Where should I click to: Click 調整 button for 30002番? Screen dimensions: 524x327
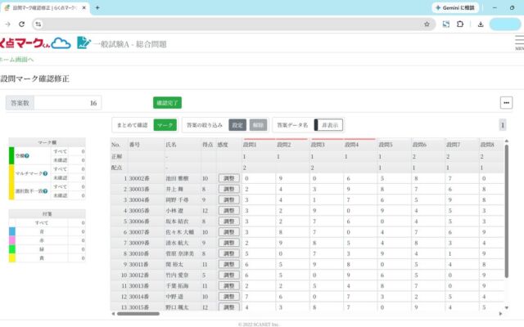click(229, 178)
